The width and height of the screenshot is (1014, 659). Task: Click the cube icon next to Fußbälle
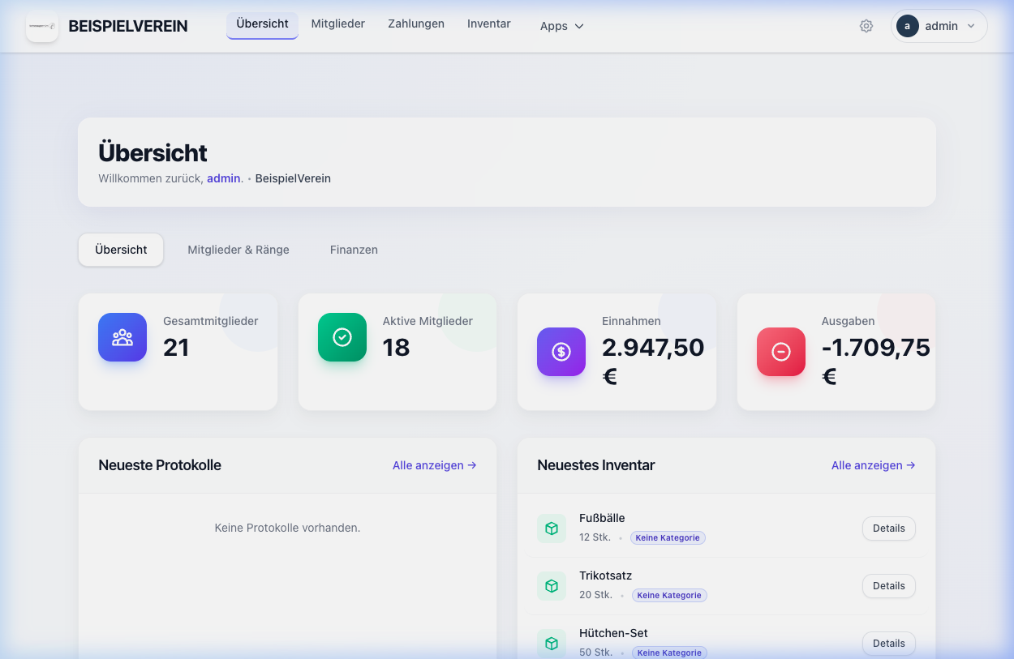pos(552,528)
